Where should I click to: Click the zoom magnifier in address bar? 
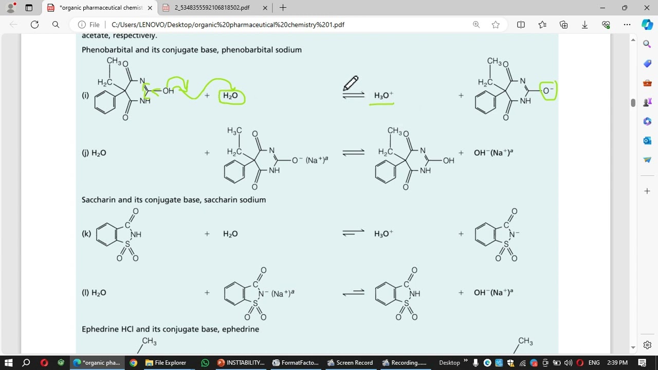tap(476, 24)
